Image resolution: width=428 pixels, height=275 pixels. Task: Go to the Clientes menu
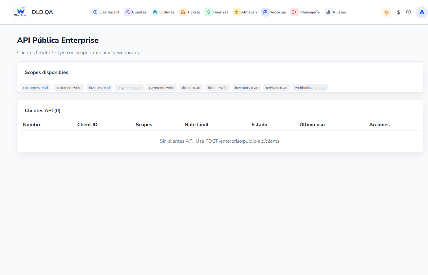tap(135, 12)
